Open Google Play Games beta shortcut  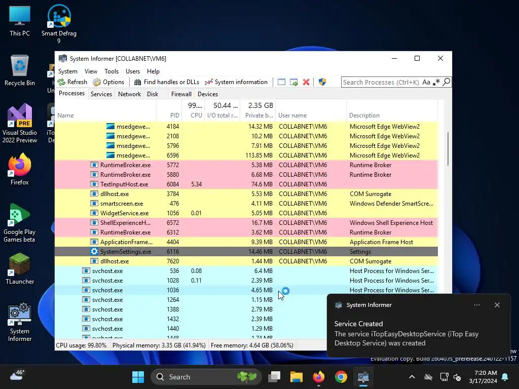[x=20, y=223]
